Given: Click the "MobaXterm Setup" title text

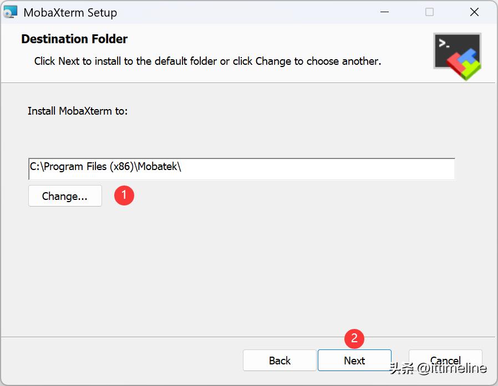Looking at the screenshot, I should 70,12.
